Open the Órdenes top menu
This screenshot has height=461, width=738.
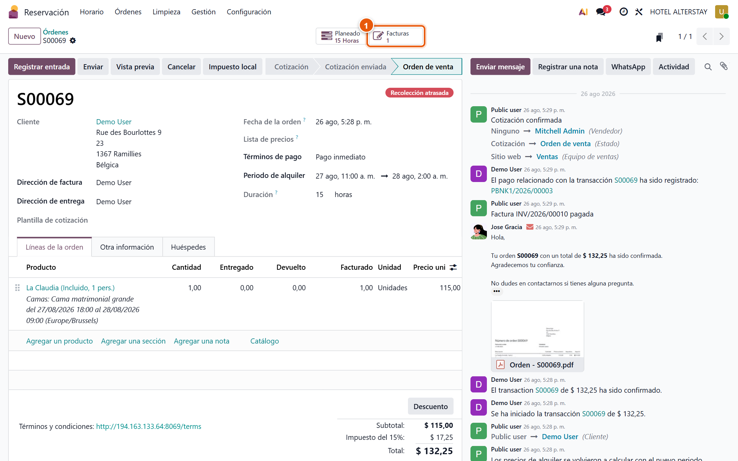click(x=128, y=12)
